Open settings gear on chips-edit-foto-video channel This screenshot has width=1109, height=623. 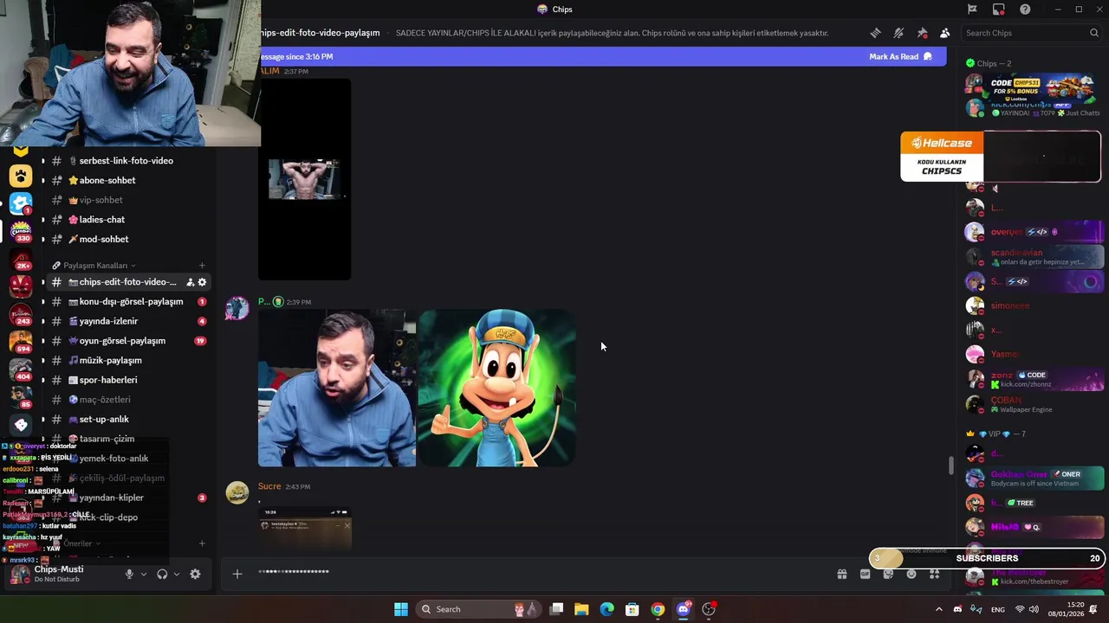coord(202,282)
